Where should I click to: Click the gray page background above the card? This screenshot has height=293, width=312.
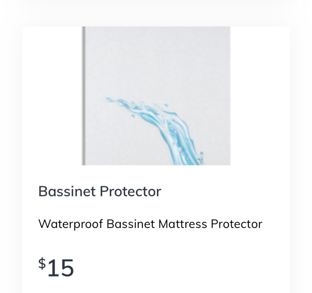tap(156, 12)
